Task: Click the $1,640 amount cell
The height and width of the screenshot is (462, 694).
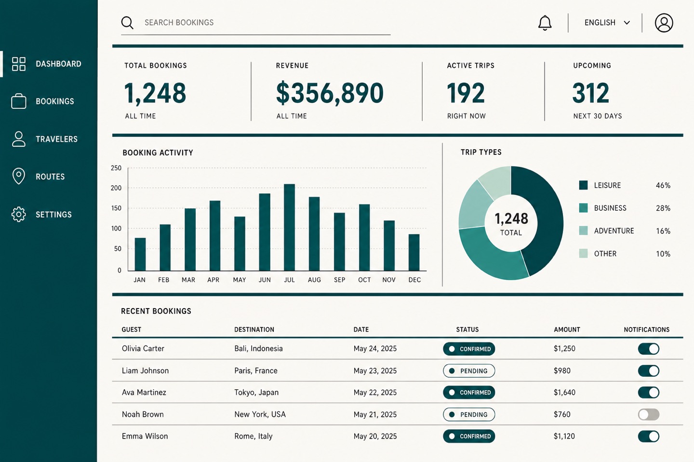Action: (x=564, y=392)
